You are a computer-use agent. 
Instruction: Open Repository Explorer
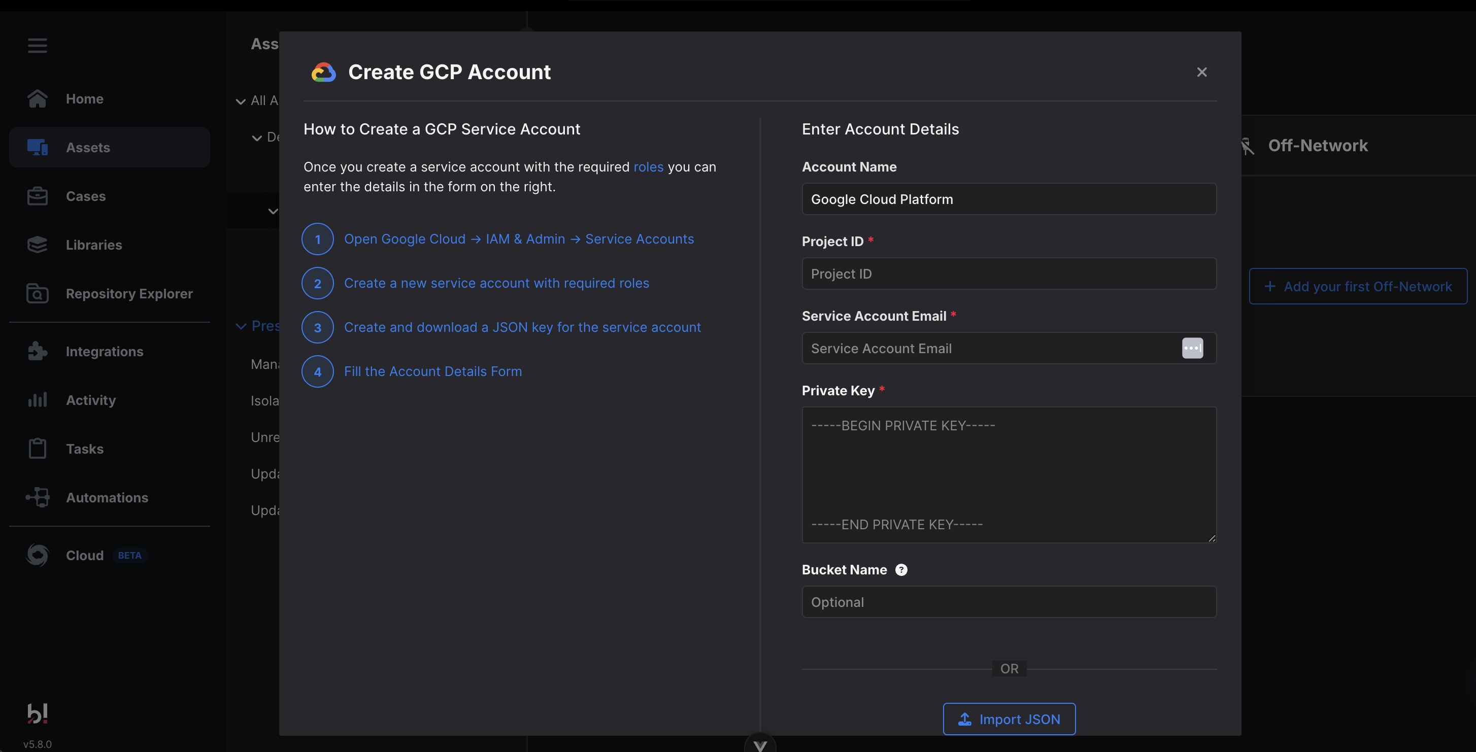click(129, 293)
